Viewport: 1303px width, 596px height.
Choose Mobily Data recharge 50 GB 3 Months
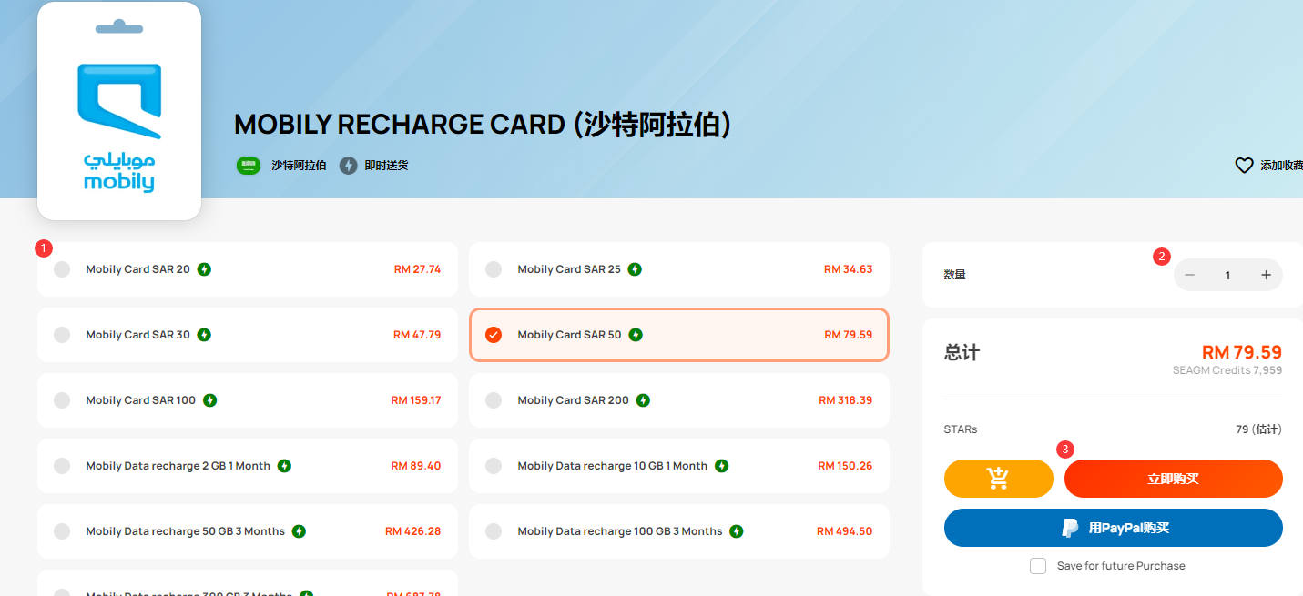pos(248,531)
